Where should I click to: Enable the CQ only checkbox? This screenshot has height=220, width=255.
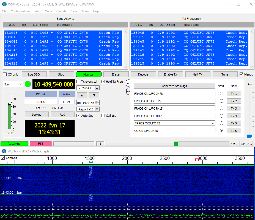point(5,74)
